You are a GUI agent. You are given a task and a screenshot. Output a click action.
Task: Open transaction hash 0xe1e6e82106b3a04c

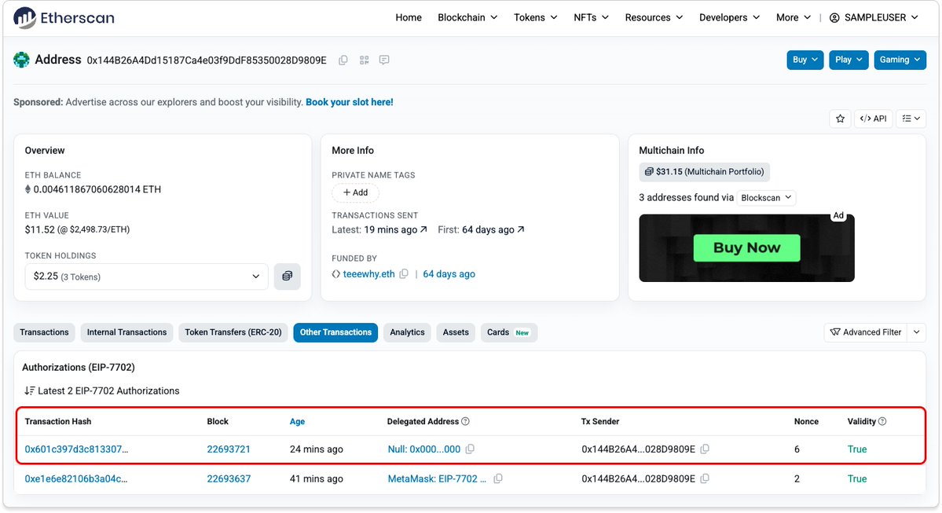coord(75,478)
